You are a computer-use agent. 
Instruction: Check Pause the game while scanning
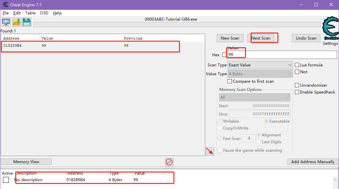point(220,150)
